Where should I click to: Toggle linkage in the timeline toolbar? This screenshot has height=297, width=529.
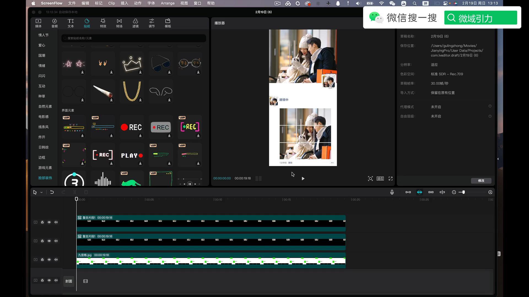tap(431, 192)
